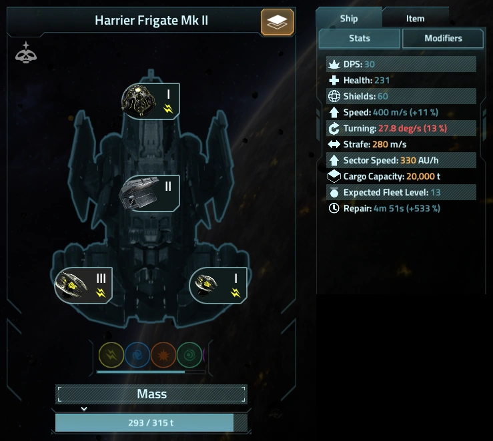Viewport: 493px width, 441px height.
Task: Click the 293 / 315 t mass bar
Action: point(151,423)
